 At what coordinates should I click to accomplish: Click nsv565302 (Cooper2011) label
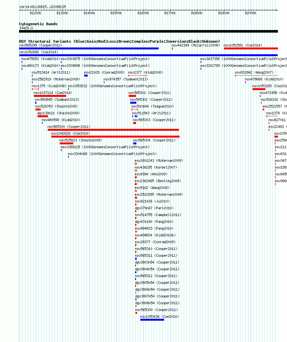[151, 99]
